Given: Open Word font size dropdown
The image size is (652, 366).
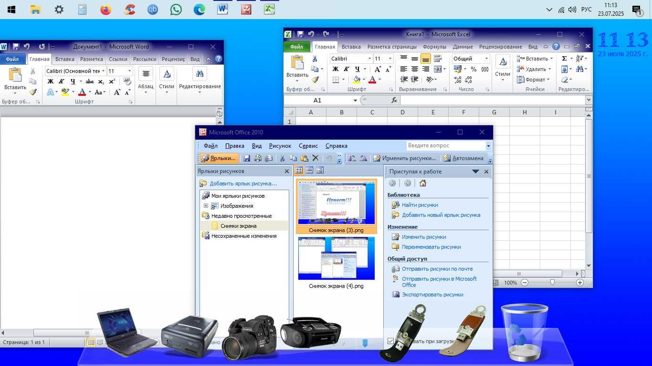Looking at the screenshot, I should pyautogui.click(x=129, y=71).
